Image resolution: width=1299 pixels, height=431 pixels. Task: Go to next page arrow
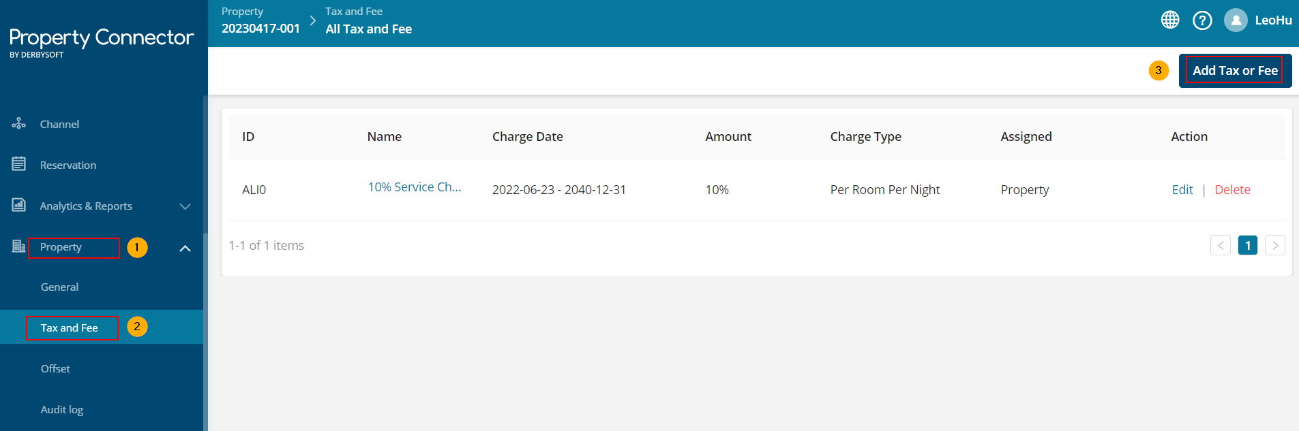[x=1275, y=245]
